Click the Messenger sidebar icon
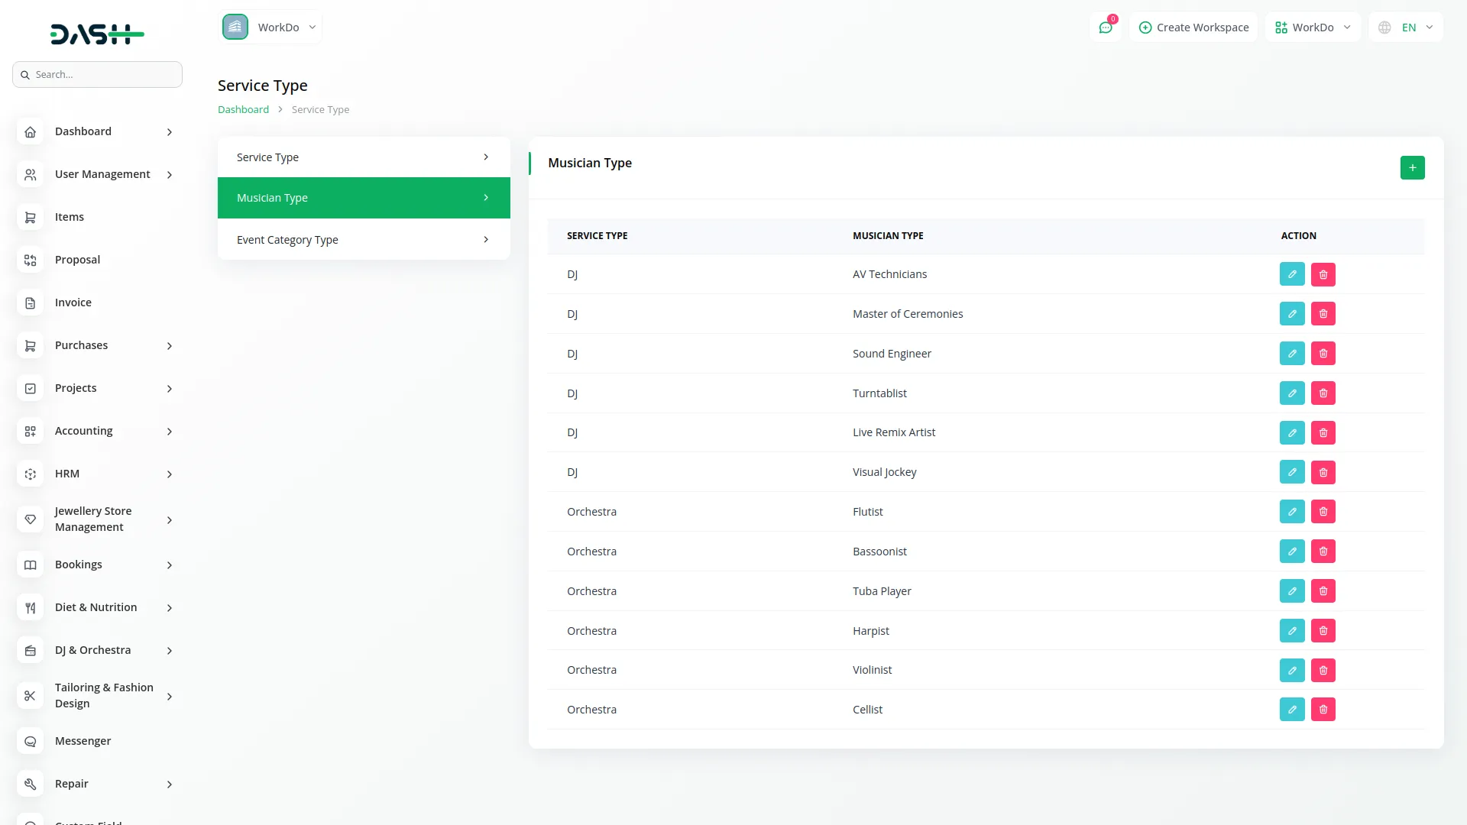1467x825 pixels. tap(31, 741)
